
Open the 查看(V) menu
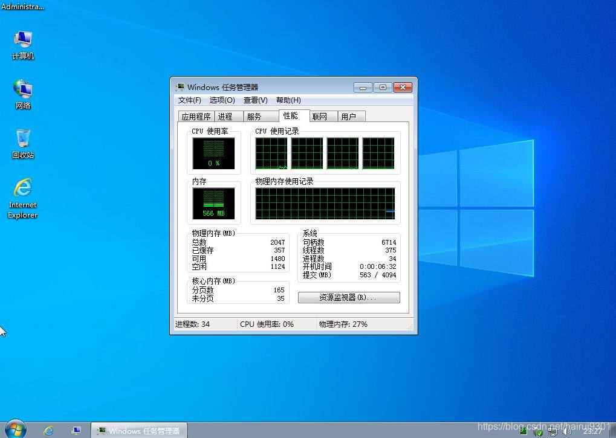point(255,100)
